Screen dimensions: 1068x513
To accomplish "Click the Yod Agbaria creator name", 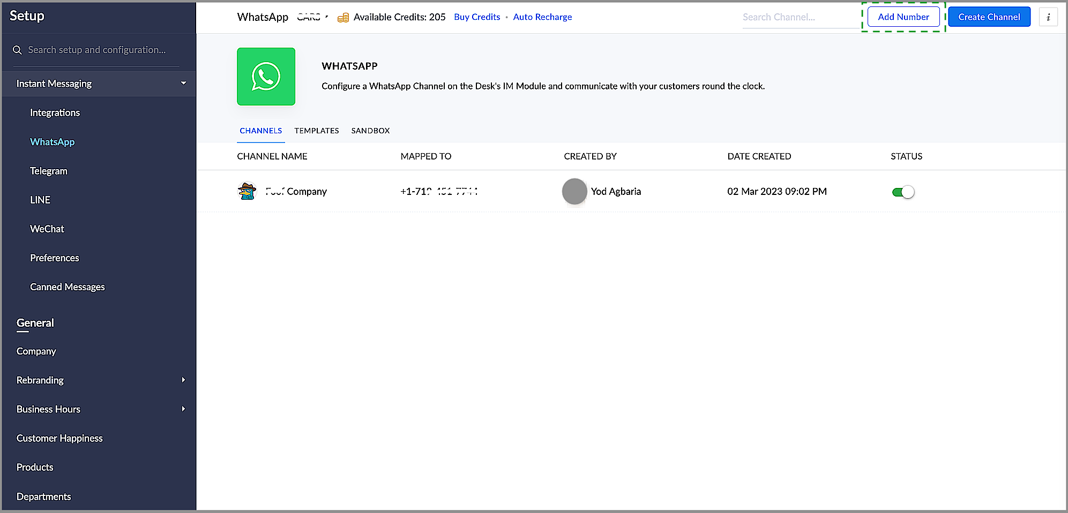I will pos(616,192).
